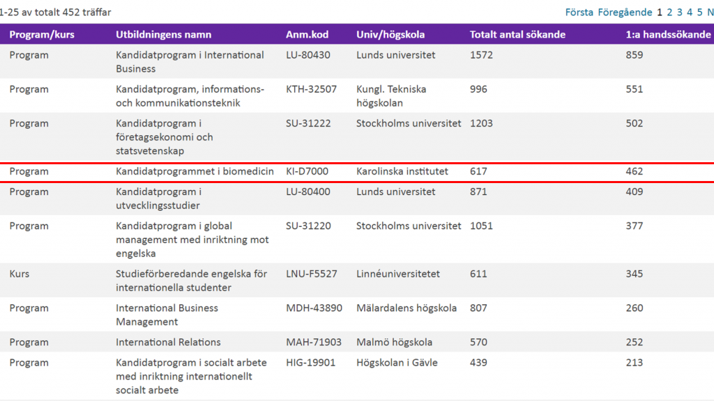Select Studieförberedande engelska course row

(357, 281)
